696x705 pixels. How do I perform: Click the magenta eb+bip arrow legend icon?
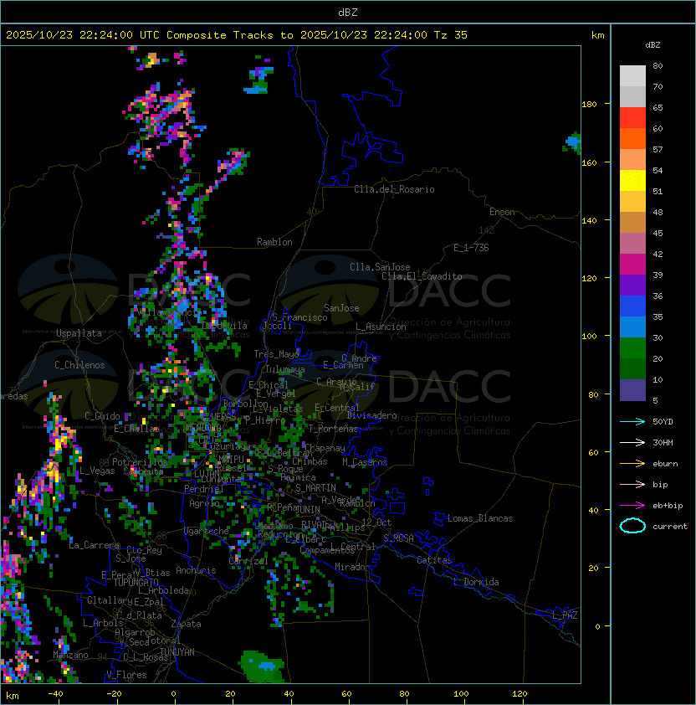click(x=632, y=506)
